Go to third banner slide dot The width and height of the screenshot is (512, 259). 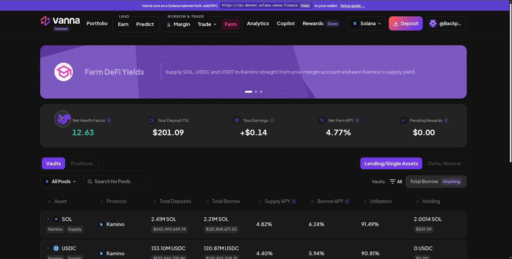pyautogui.click(x=261, y=92)
